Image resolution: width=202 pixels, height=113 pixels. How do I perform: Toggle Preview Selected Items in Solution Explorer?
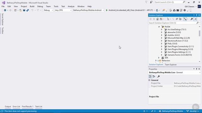coord(195,19)
